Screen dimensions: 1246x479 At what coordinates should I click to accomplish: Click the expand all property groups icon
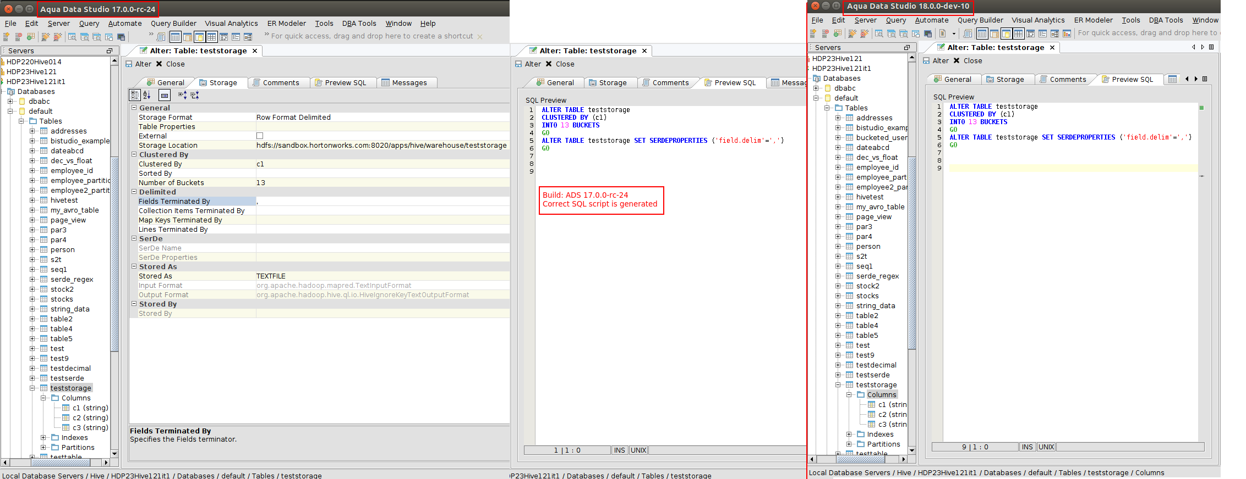click(x=183, y=95)
